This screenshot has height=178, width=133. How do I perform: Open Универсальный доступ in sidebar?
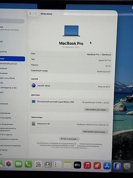pos(9,64)
